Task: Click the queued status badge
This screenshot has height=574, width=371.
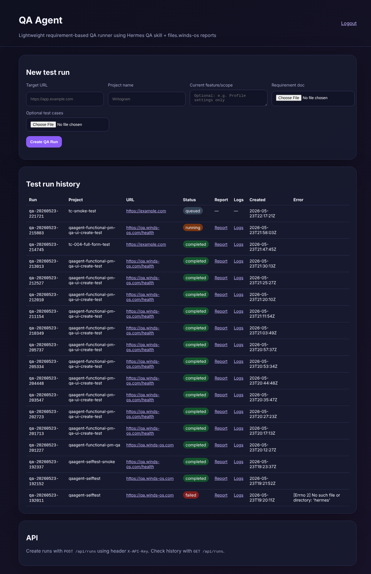Action: pyautogui.click(x=193, y=211)
